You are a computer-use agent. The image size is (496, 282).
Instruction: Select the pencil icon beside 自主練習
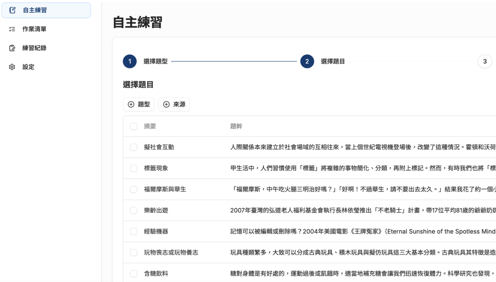[x=12, y=10]
